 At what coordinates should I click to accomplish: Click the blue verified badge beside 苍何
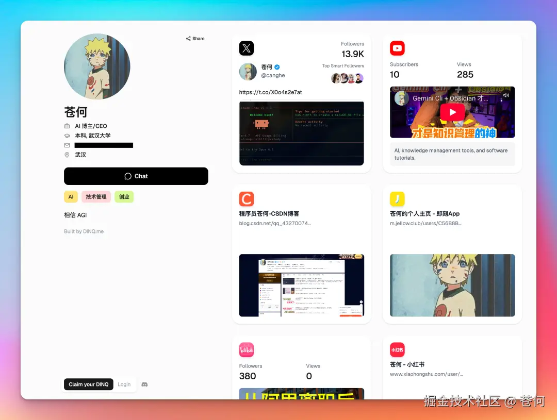(277, 67)
